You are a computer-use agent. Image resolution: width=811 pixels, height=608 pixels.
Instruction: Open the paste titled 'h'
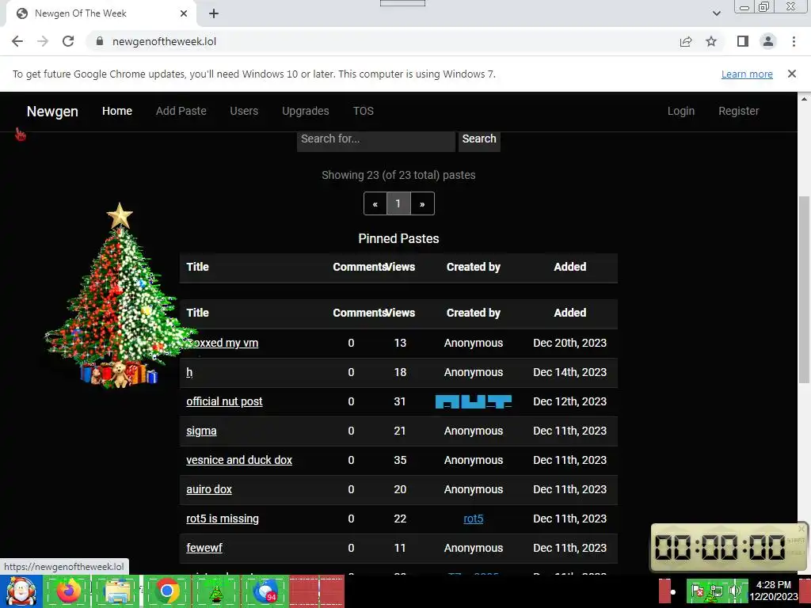(189, 372)
